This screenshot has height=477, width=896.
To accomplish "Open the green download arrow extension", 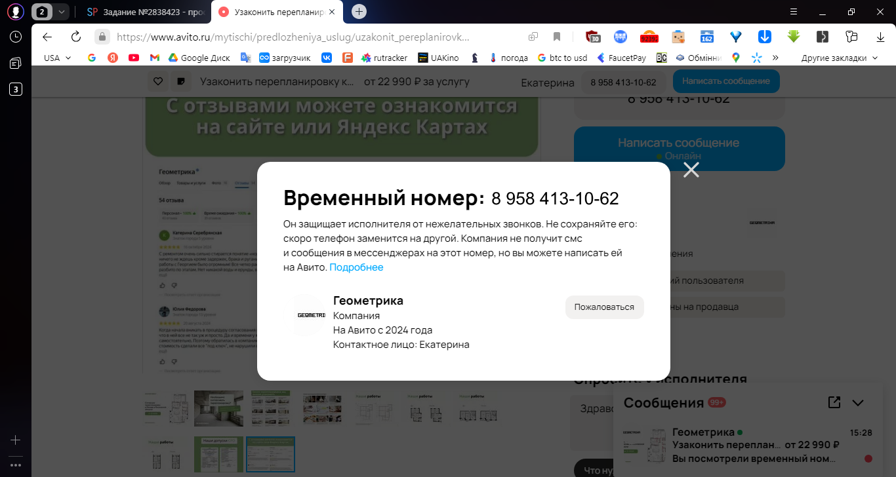I will coord(794,37).
